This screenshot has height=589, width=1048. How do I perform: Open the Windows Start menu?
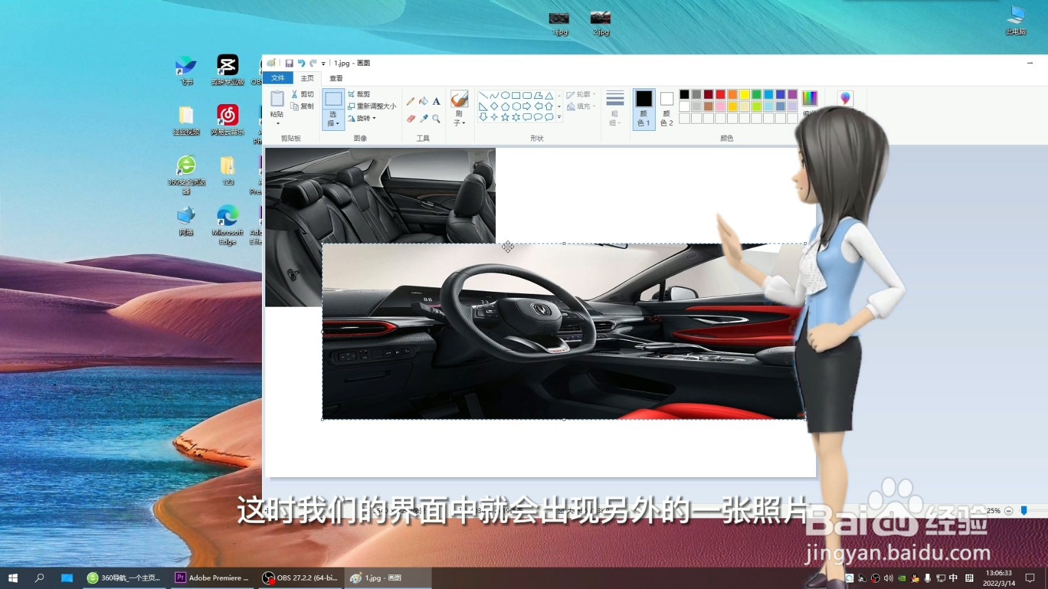click(12, 578)
